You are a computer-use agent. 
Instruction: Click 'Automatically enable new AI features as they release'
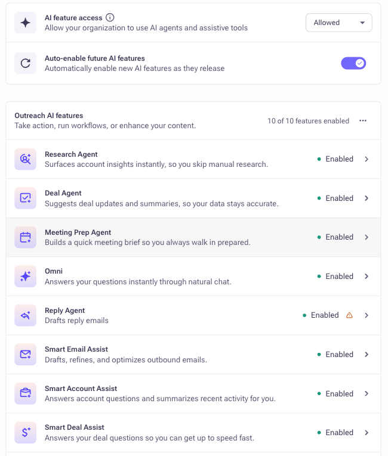(x=134, y=69)
